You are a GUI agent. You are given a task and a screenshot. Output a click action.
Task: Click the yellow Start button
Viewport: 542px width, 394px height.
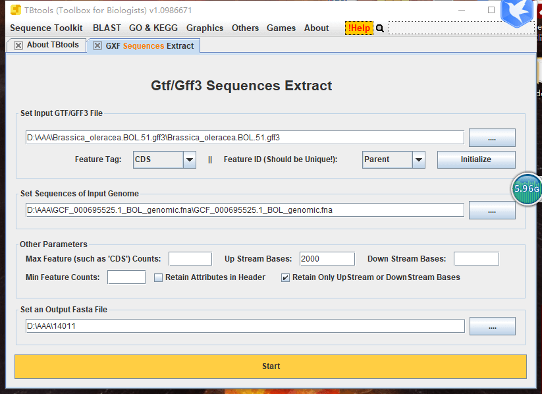coord(271,366)
